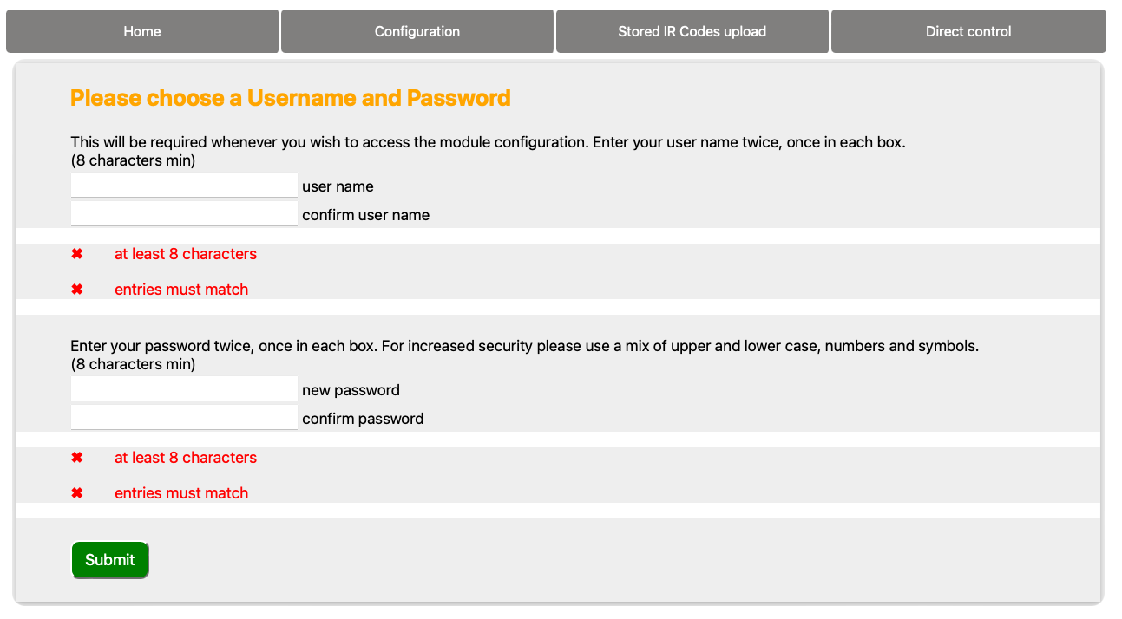Click password "entries must match" warning text
Viewport: 1122px width, 619px height.
pos(181,493)
